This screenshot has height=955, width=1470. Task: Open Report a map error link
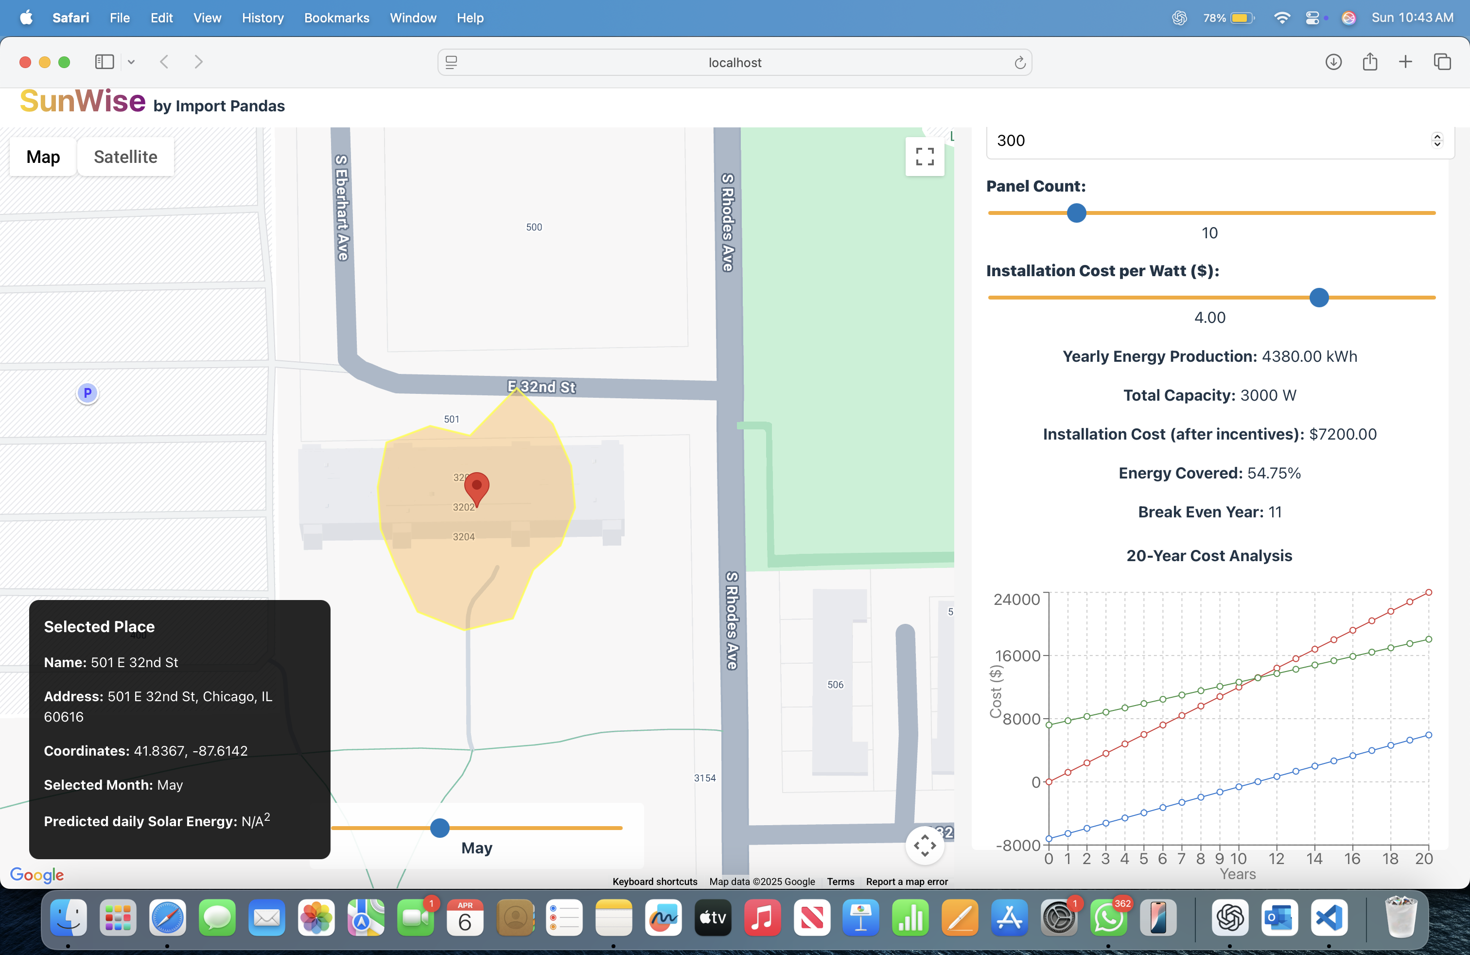906,882
